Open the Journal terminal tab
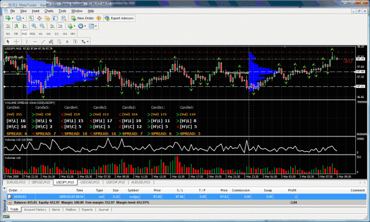Screen dimensions: 370x222 pos(104,210)
